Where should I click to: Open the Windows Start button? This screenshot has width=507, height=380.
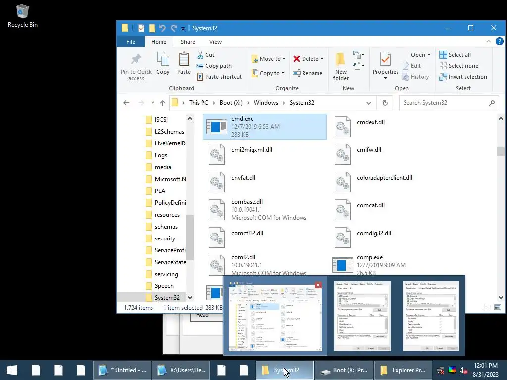pyautogui.click(x=12, y=370)
